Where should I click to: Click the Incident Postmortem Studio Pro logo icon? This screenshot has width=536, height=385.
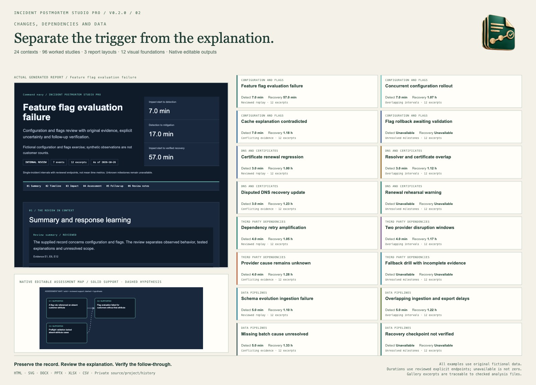pos(498,32)
